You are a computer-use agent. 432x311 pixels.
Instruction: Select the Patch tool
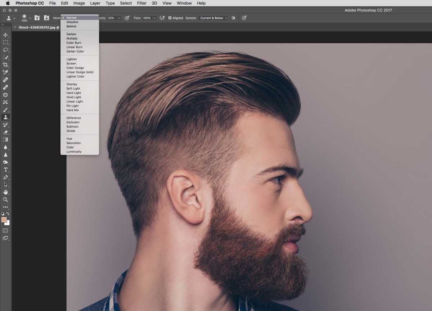(x=5, y=95)
